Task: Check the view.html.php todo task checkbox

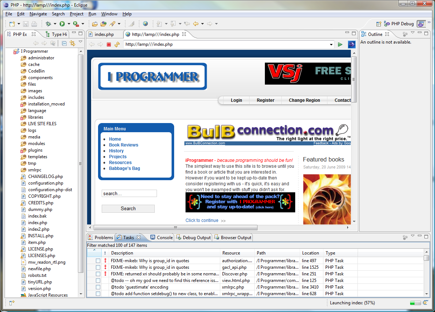Action: pyautogui.click(x=98, y=281)
